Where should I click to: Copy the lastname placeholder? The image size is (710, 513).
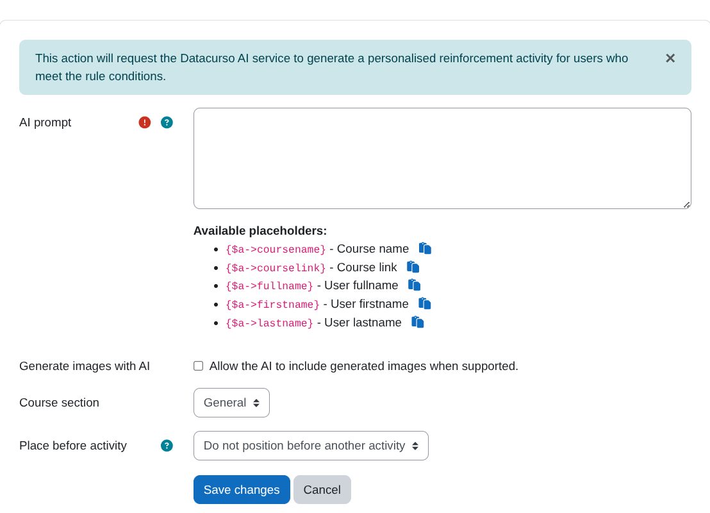[417, 322]
